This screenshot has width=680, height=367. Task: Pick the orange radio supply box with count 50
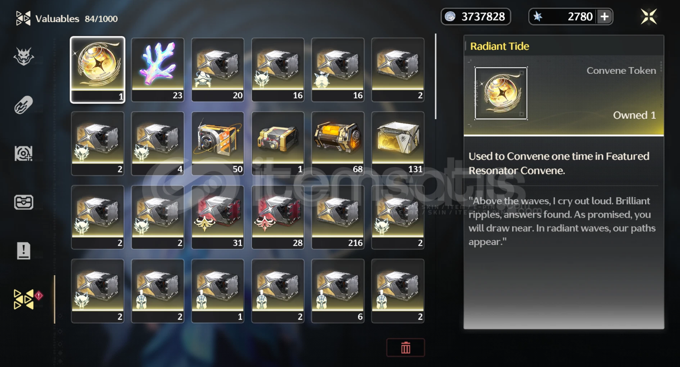tap(217, 144)
